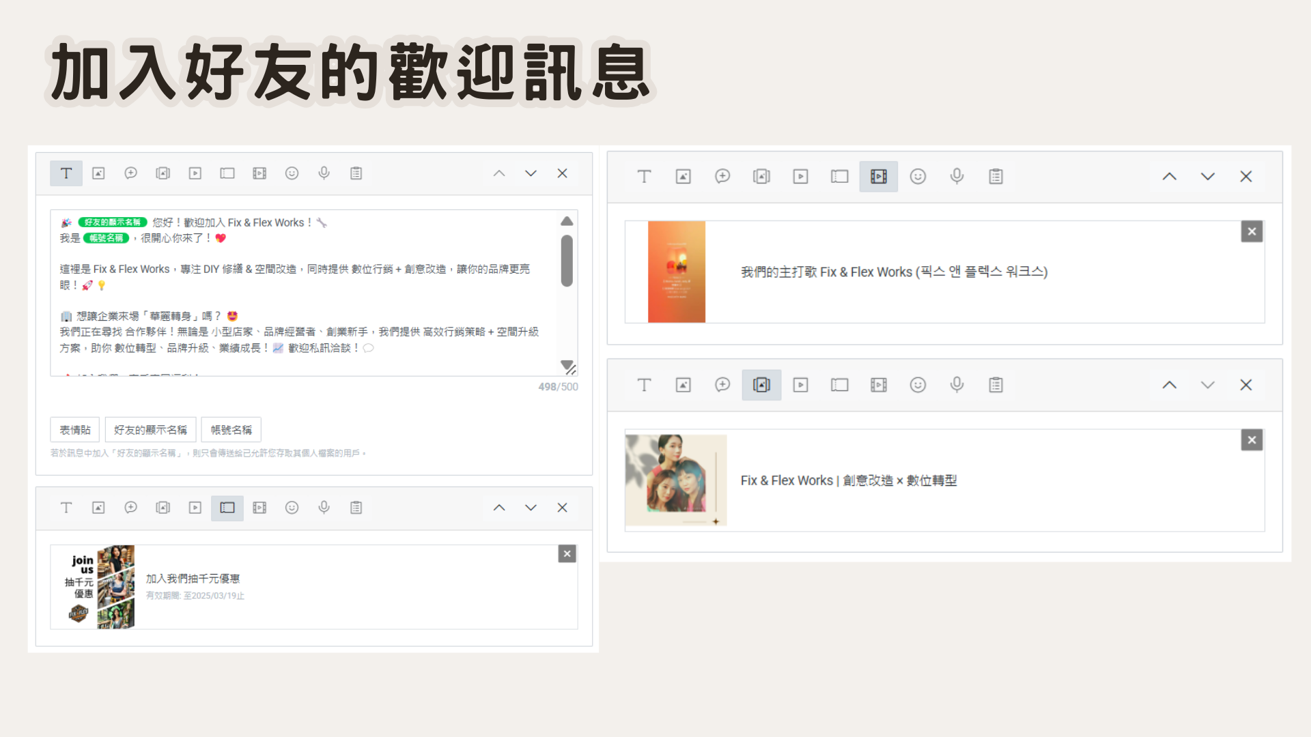Insert 帳號名稱 placeholder button

click(231, 430)
